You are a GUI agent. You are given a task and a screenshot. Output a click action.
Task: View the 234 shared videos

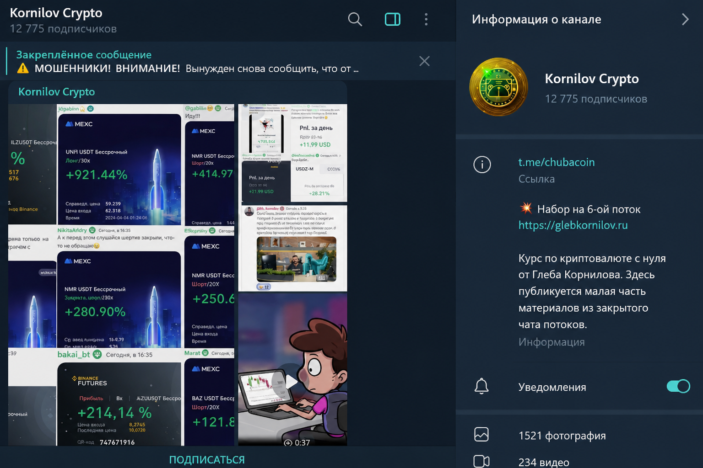(544, 462)
